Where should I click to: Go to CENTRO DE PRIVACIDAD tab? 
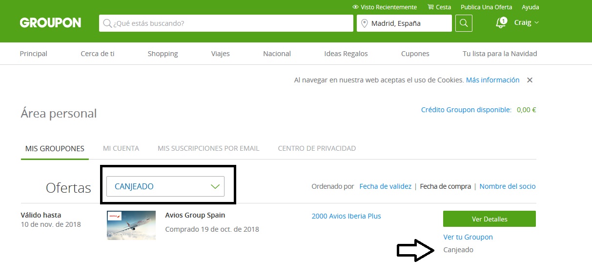[x=317, y=148]
